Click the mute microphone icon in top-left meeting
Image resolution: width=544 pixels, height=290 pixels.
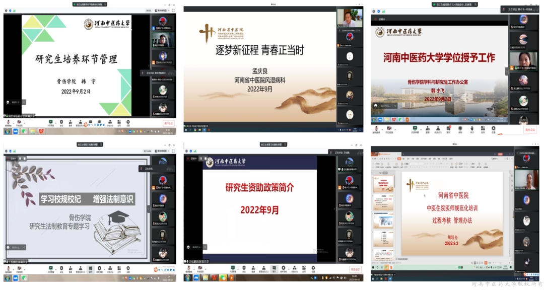(9, 121)
